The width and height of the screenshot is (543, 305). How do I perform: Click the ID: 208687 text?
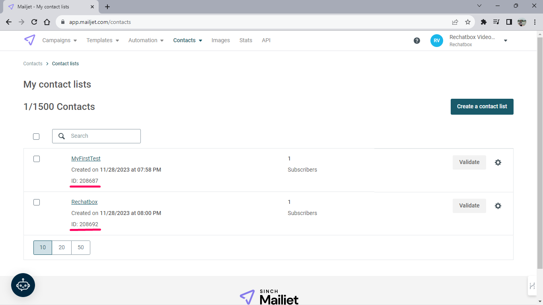click(85, 181)
